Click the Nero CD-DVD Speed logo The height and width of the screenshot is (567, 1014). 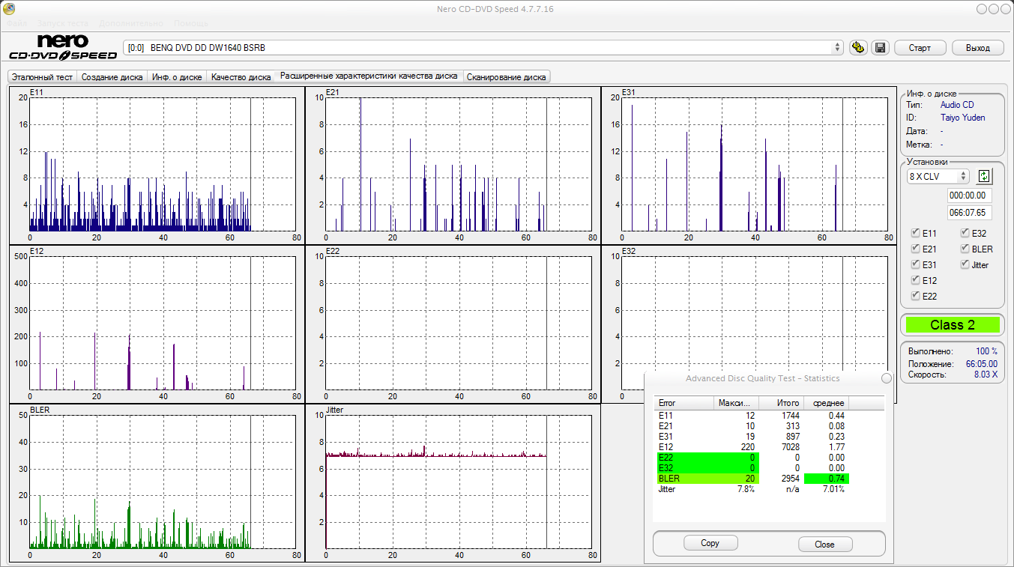(x=63, y=47)
